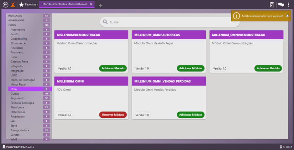This screenshot has height=150, width=294.
Task: Add the MILLENIUM_OMNI!AUTOPECAS module
Action: coord(190,68)
